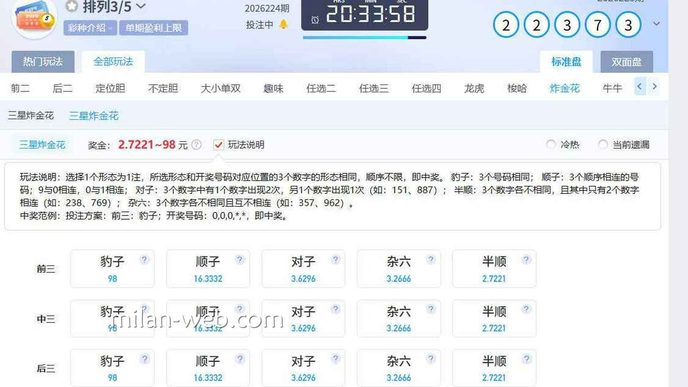Click the help icon on 中三 杂六
Viewport: 688px width, 387px height.
tap(431, 309)
